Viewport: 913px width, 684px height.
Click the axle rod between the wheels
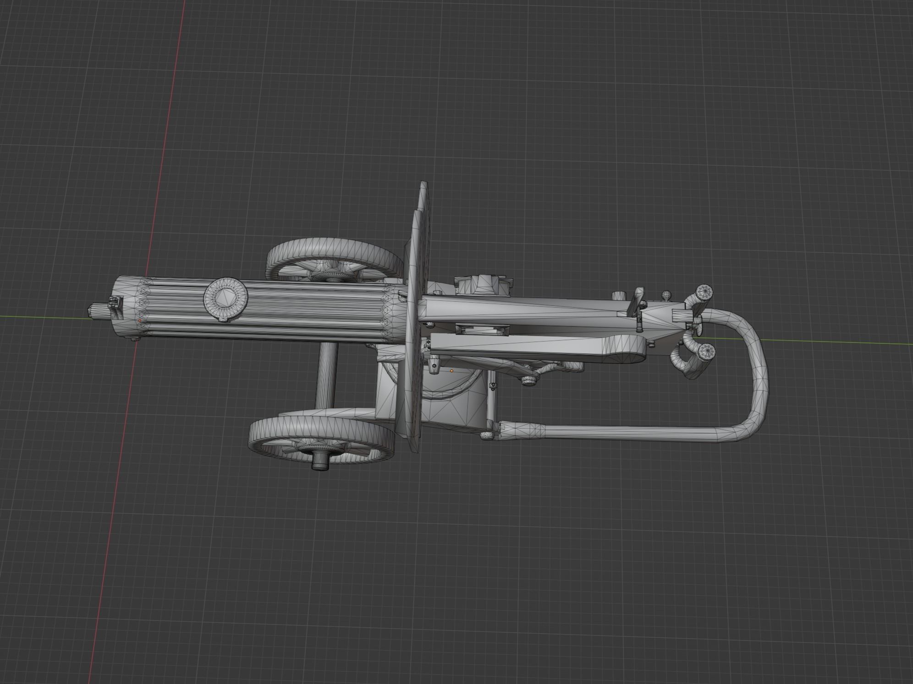(326, 375)
